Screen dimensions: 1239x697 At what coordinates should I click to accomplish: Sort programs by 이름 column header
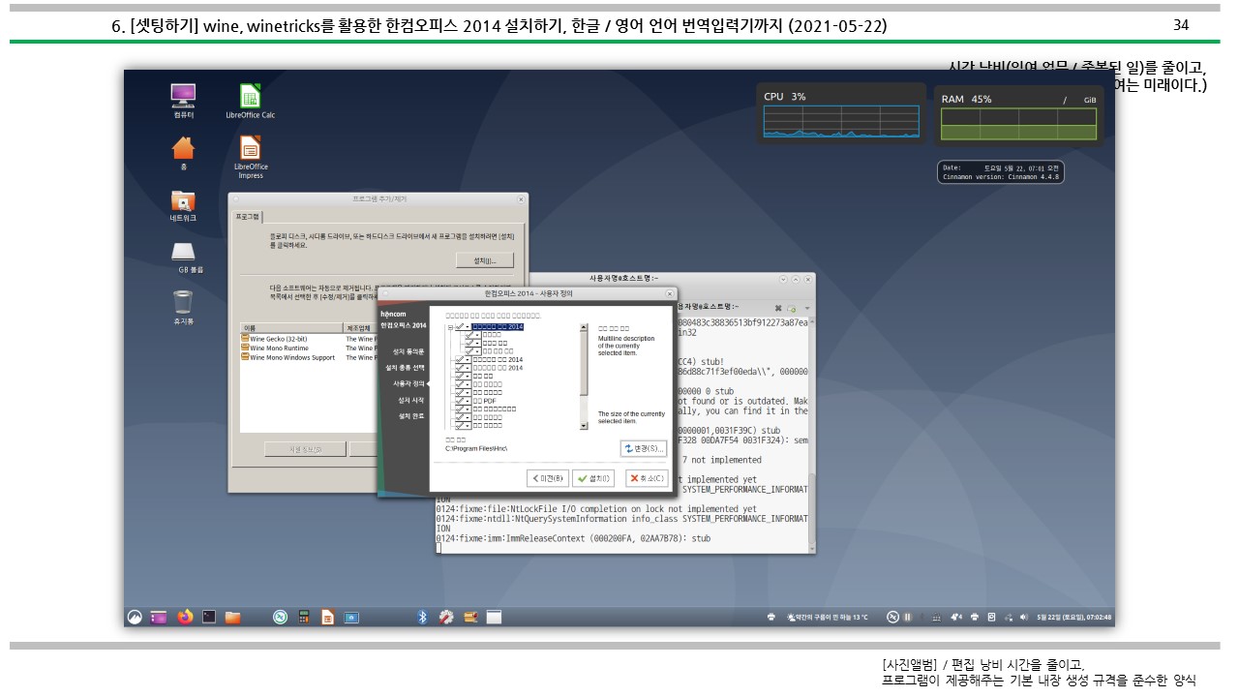[x=291, y=328]
